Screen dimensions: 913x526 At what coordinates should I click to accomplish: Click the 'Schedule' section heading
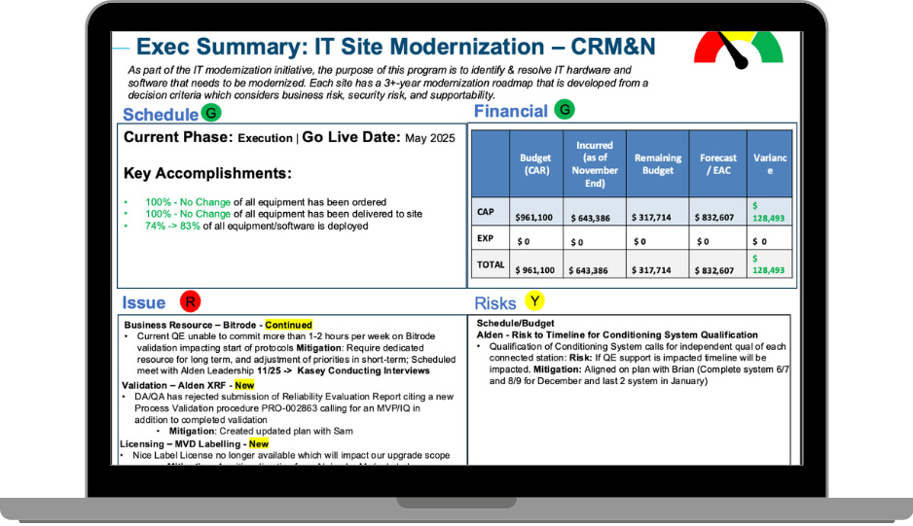tap(161, 115)
